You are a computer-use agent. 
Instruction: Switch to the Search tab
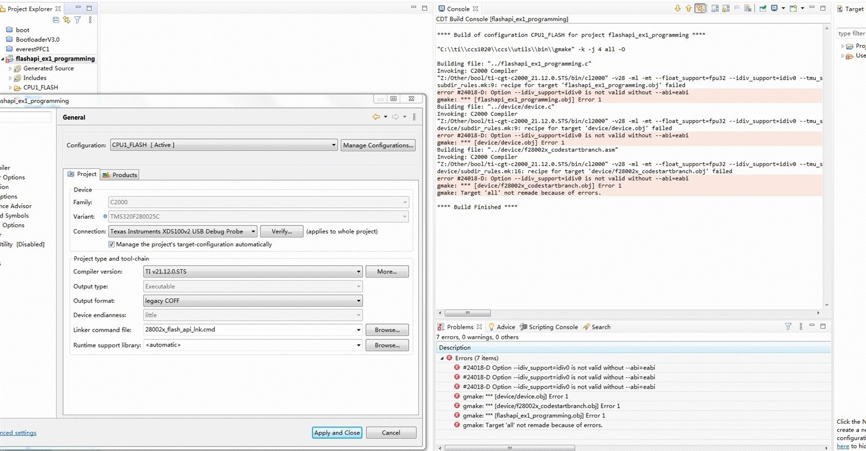coord(596,327)
